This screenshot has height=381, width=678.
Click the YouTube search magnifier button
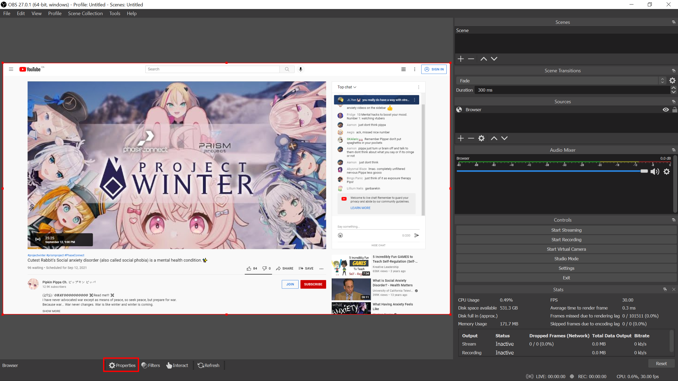pyautogui.click(x=287, y=69)
